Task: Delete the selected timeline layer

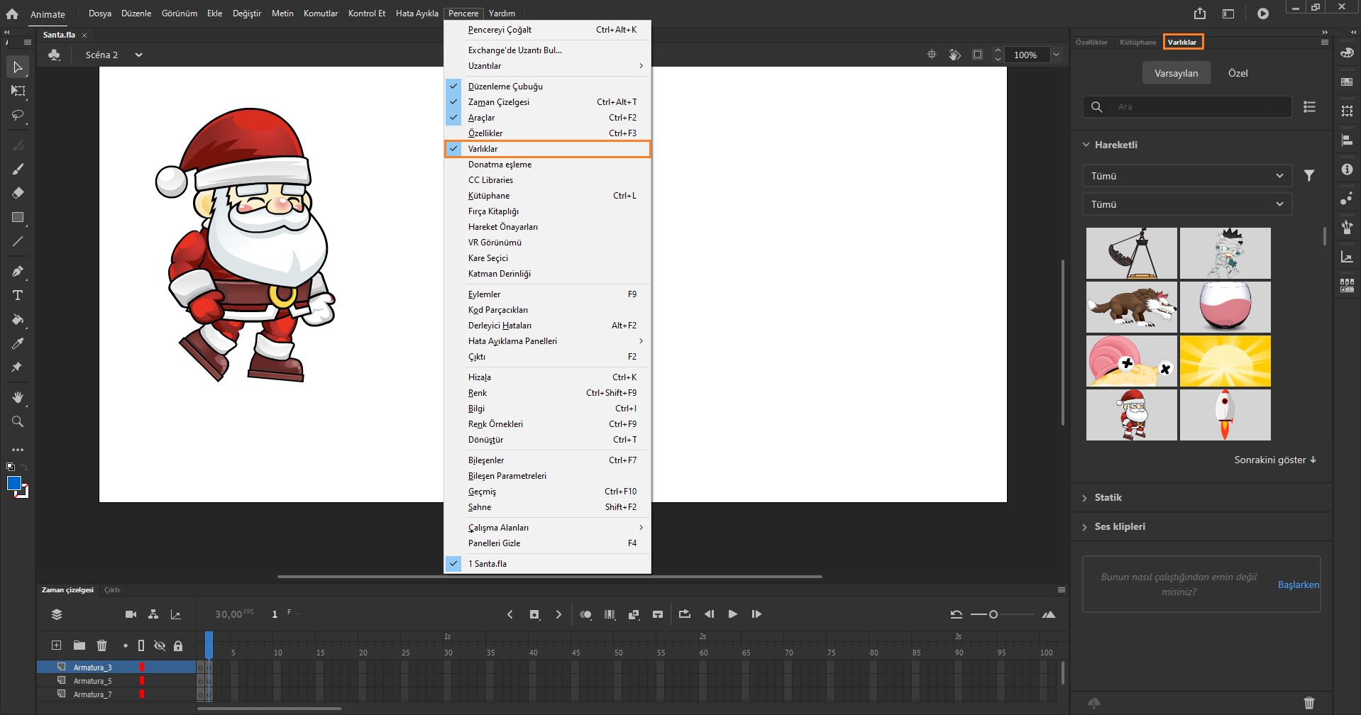Action: click(x=102, y=645)
